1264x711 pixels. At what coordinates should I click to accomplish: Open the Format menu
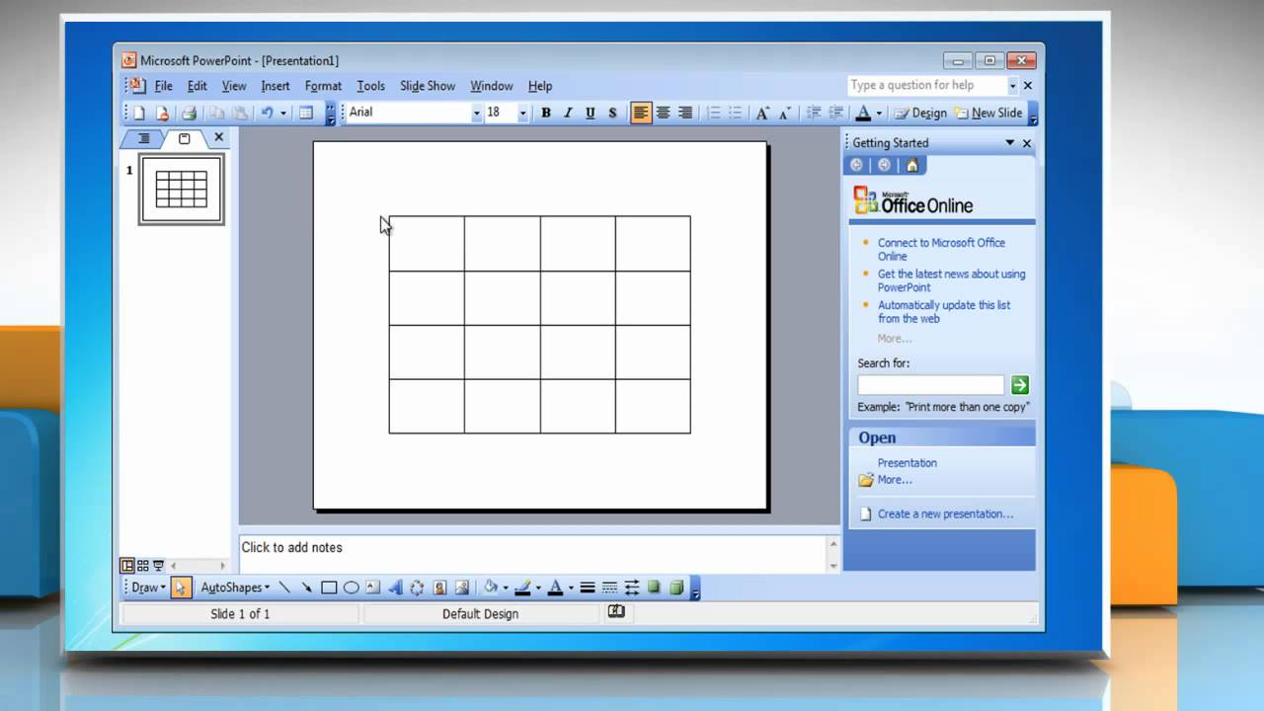point(323,86)
